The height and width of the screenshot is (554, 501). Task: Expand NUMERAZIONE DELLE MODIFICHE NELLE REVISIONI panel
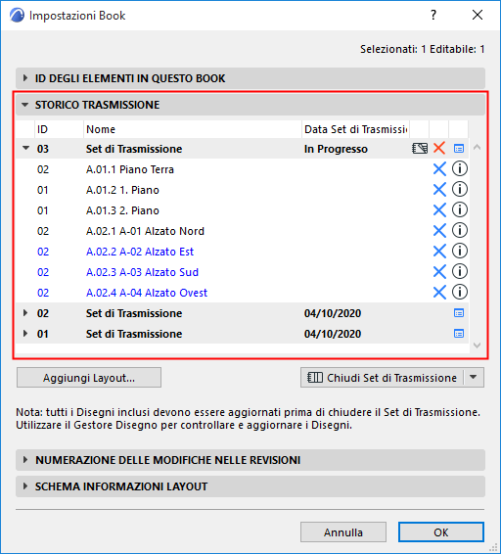click(250, 460)
